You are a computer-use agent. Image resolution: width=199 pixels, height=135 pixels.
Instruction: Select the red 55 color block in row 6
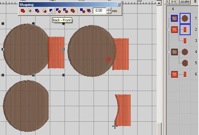pos(174,74)
